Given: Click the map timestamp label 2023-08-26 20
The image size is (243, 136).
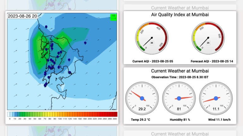Looking at the screenshot, I should coord(22,16).
